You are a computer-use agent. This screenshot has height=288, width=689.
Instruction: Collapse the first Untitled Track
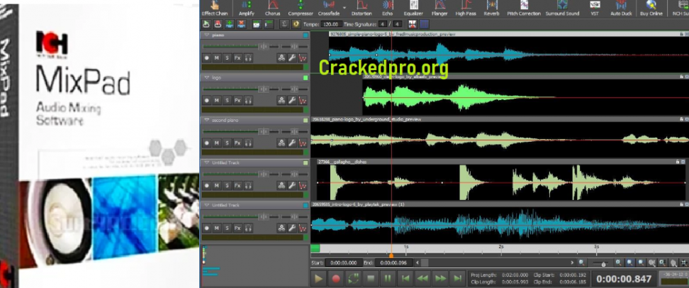[206, 162]
